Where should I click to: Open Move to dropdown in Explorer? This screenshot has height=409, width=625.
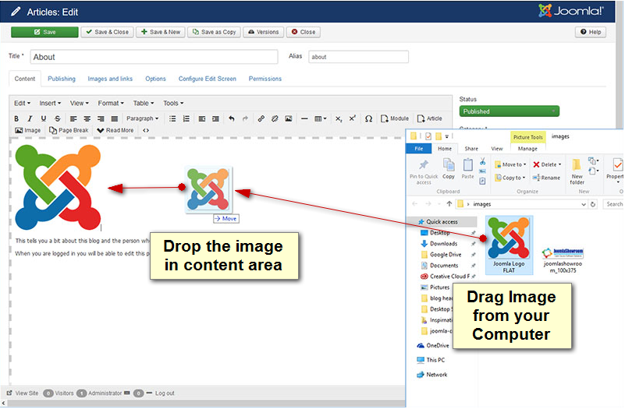tap(510, 164)
